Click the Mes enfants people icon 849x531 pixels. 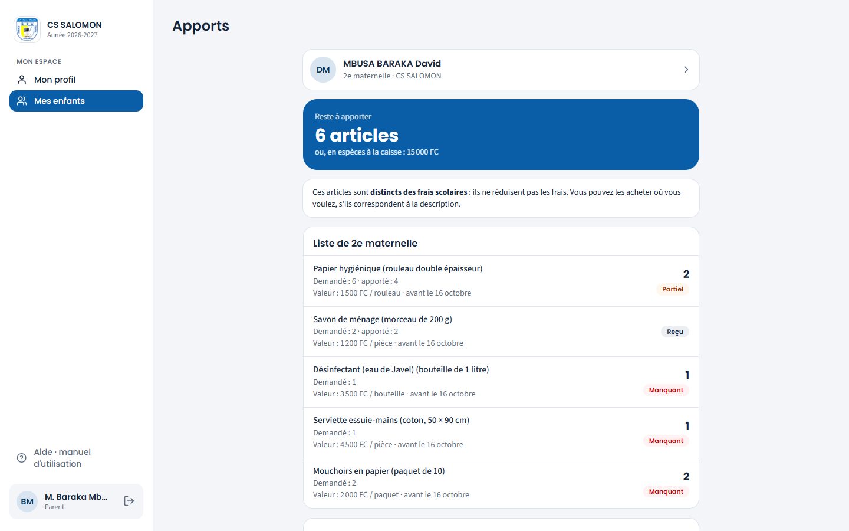pyautogui.click(x=22, y=101)
